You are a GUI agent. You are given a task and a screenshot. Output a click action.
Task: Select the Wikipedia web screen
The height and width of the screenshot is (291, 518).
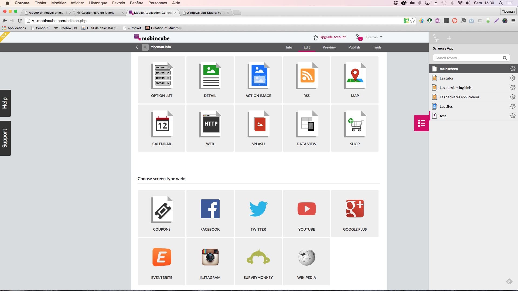pos(306,262)
